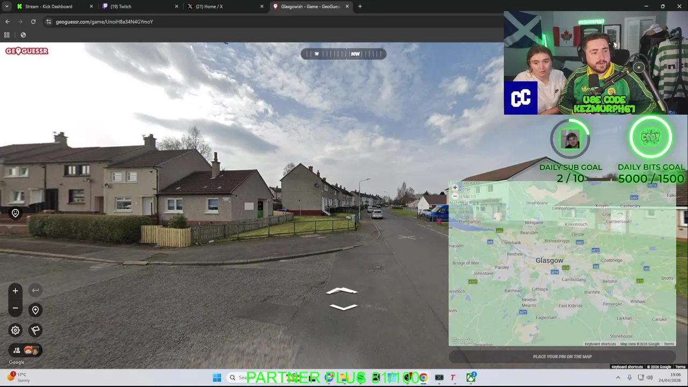Click the lightbulb badge on the left edge
Viewport: 688px width, 387px height.
click(x=15, y=213)
